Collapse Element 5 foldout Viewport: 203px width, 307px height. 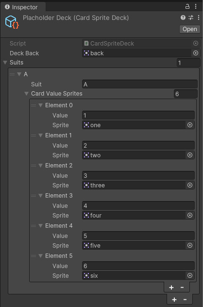[40, 256]
